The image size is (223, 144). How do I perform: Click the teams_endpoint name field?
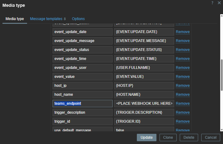point(82,104)
